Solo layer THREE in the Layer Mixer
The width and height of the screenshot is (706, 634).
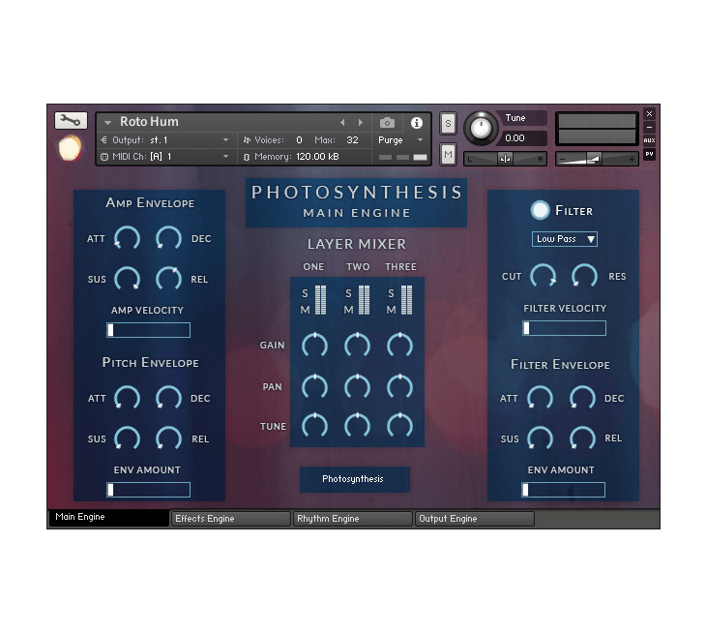391,294
